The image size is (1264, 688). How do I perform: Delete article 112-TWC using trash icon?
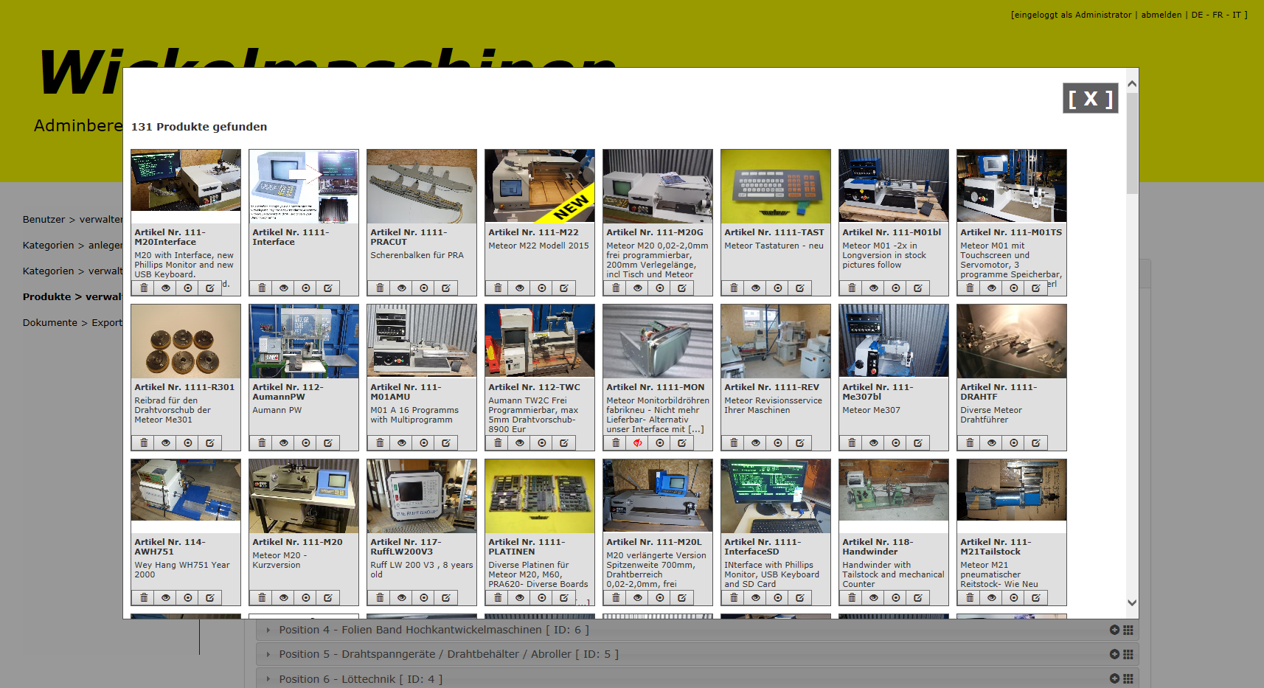(498, 443)
